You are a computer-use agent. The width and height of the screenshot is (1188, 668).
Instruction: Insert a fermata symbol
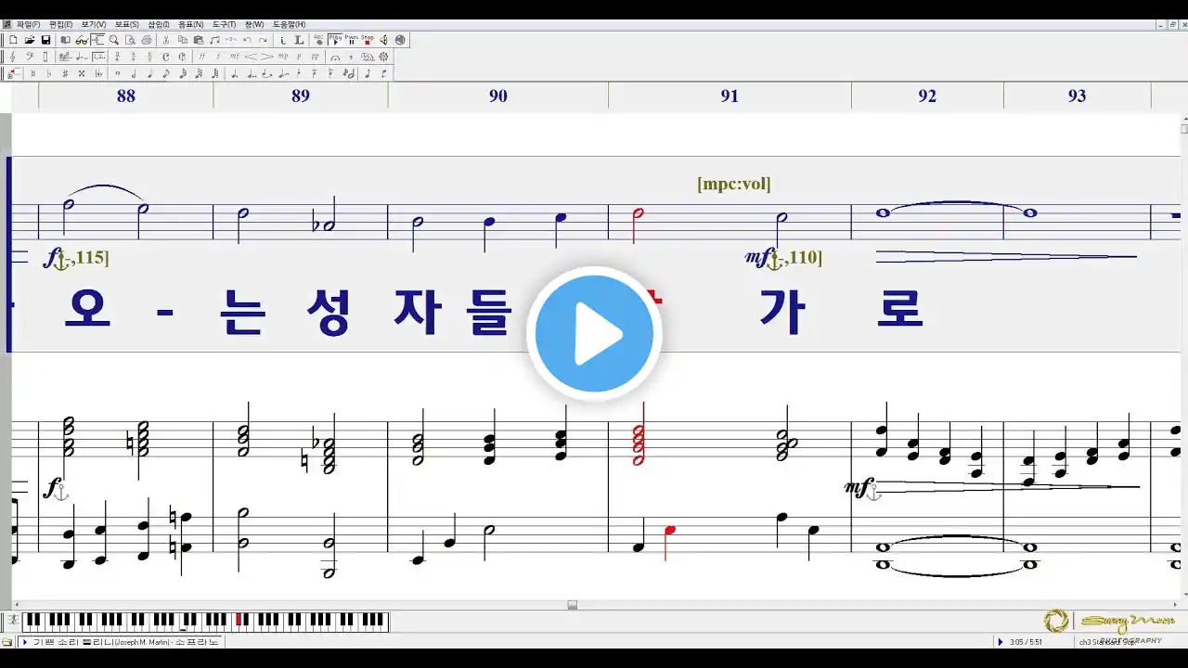coord(335,58)
